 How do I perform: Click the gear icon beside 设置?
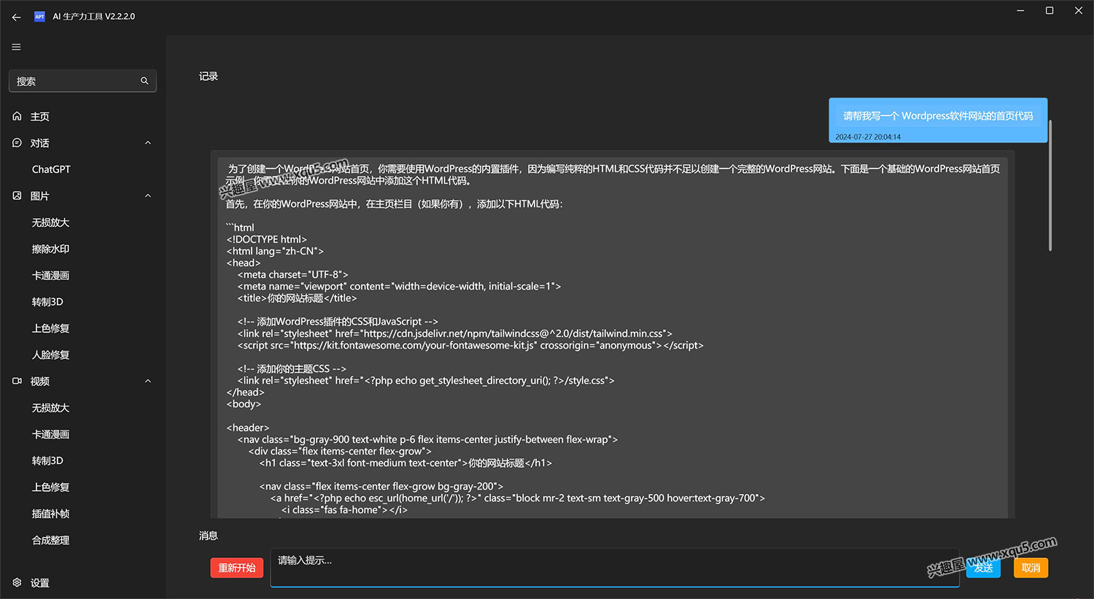click(18, 582)
